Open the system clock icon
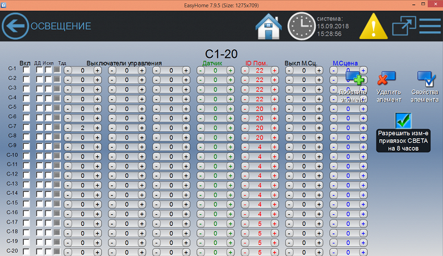The image size is (443, 256). [302, 26]
